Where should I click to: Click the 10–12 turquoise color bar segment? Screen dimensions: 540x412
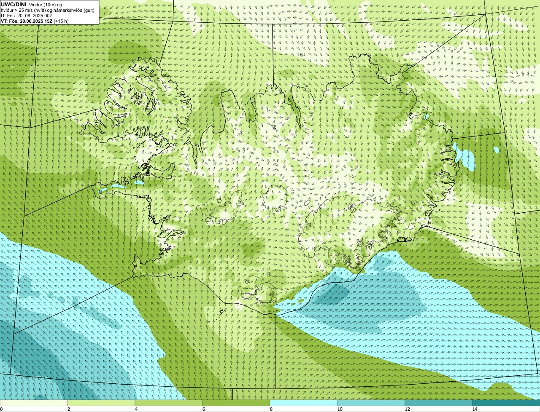pos(371,403)
